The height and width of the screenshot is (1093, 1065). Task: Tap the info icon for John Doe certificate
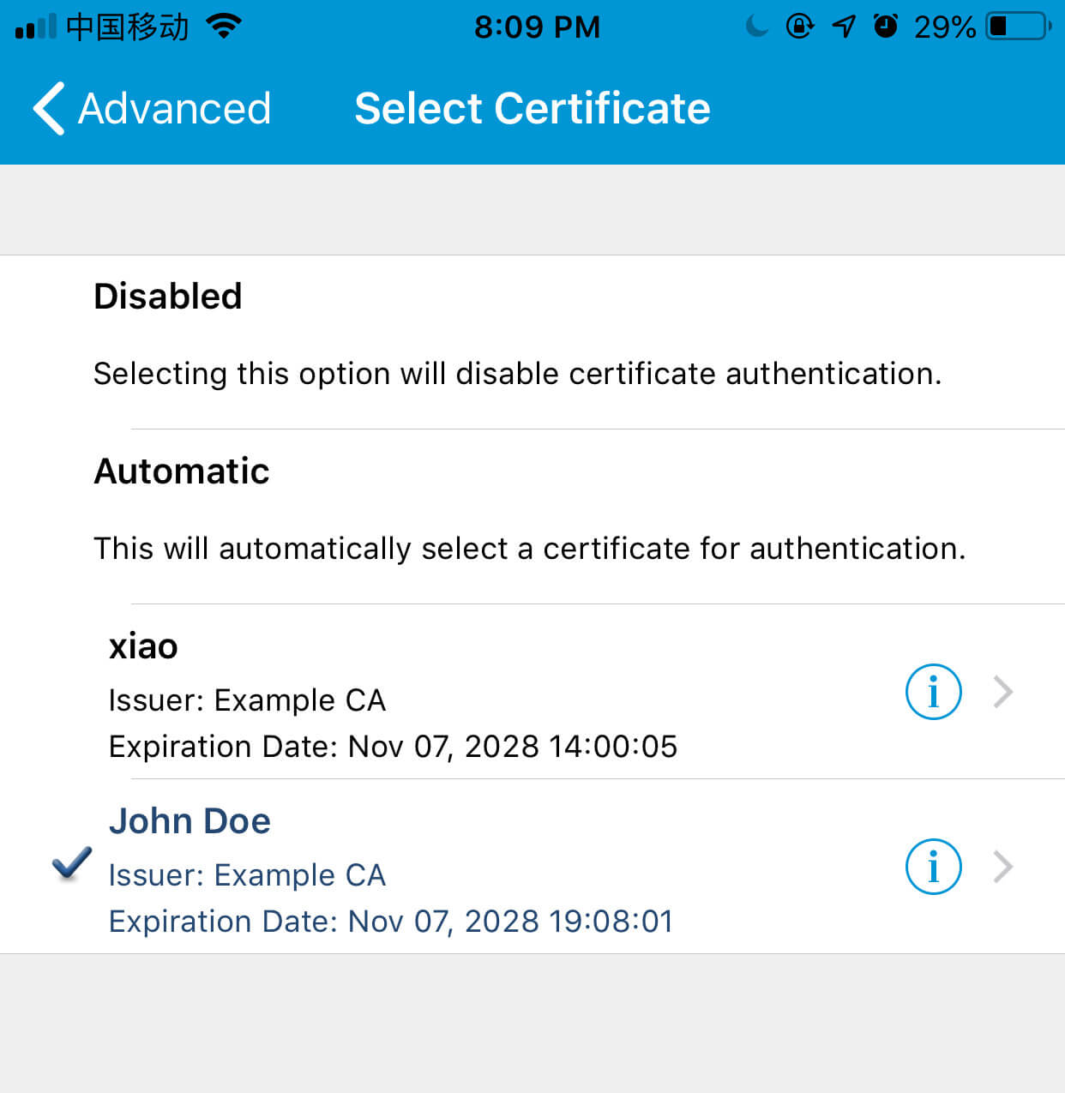click(933, 867)
